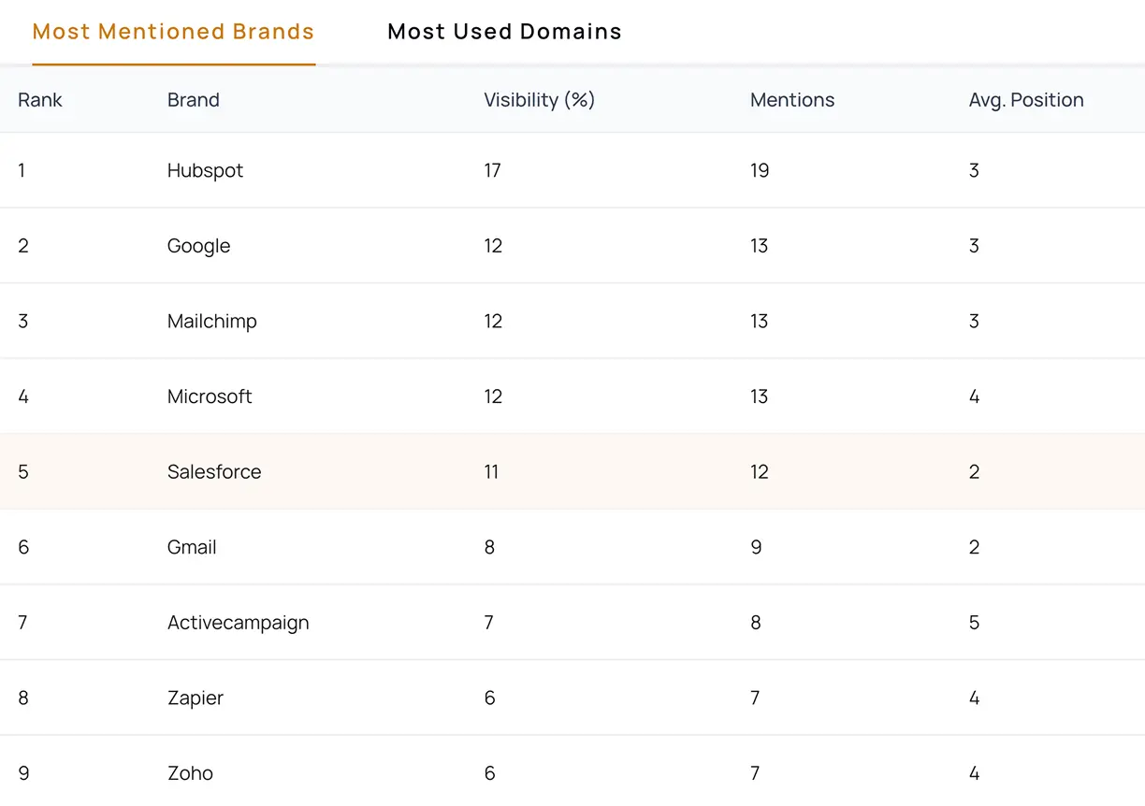The image size is (1145, 806).
Task: Click Google's visibility value 12
Action: tap(493, 246)
